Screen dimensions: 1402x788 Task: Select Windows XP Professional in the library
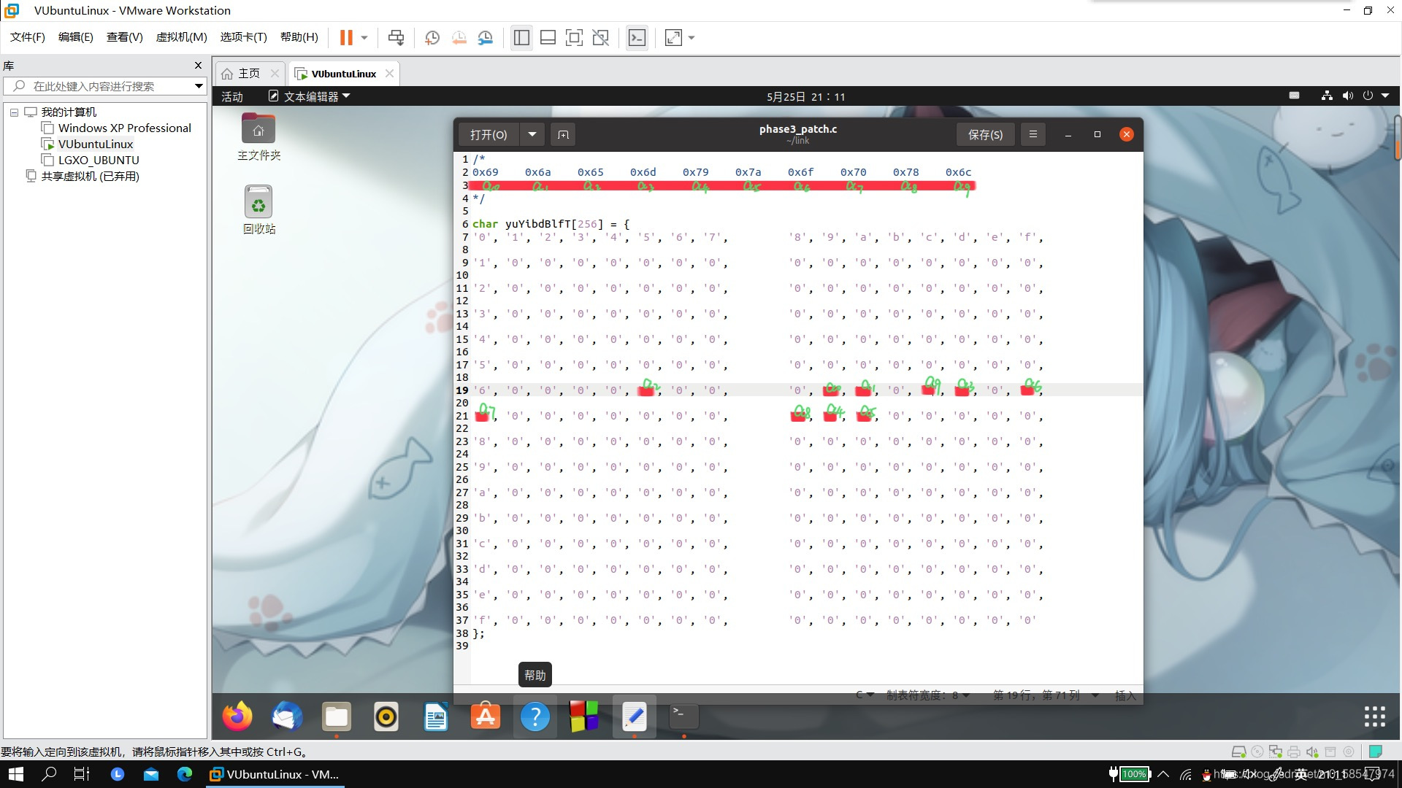[x=124, y=128]
